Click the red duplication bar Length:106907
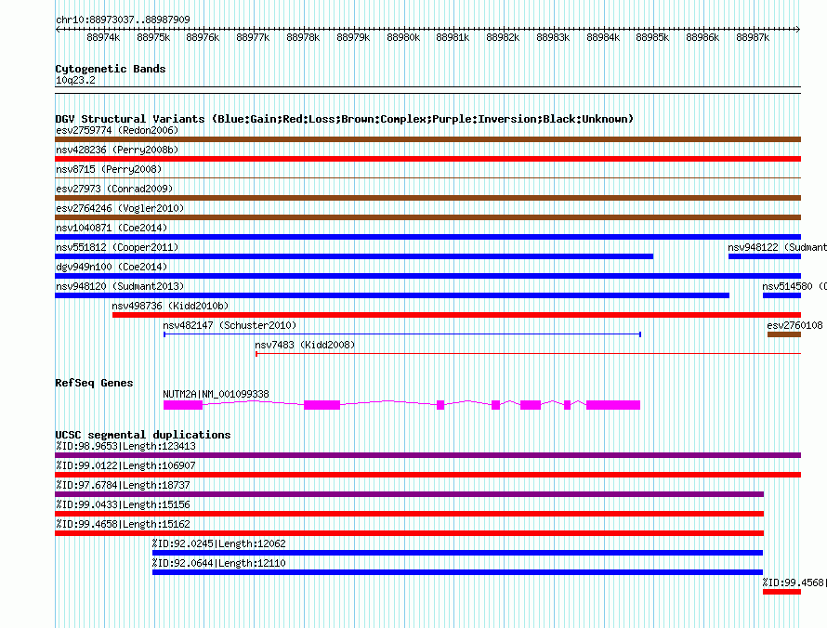 point(427,475)
